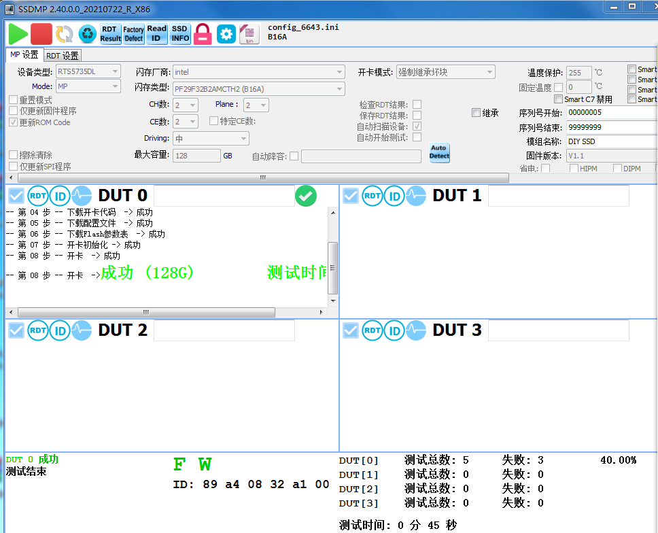
Task: Switch to MP 设置 tab
Action: coord(24,55)
